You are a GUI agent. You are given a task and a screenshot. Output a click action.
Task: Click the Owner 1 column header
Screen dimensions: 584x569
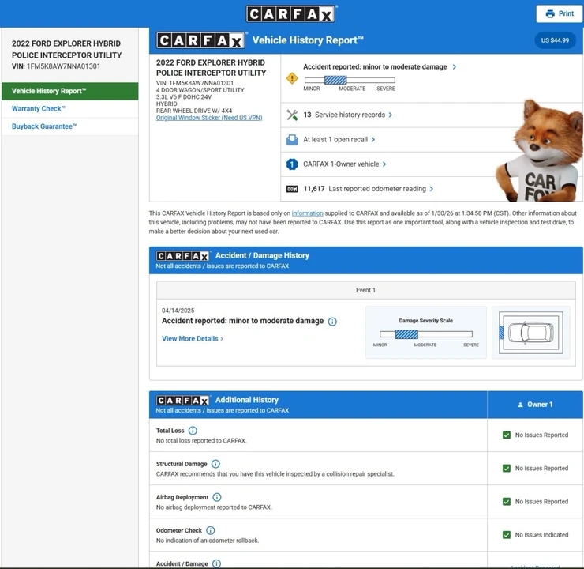[x=535, y=405]
